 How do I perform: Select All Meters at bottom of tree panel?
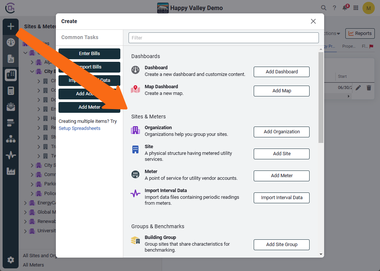tap(34, 265)
